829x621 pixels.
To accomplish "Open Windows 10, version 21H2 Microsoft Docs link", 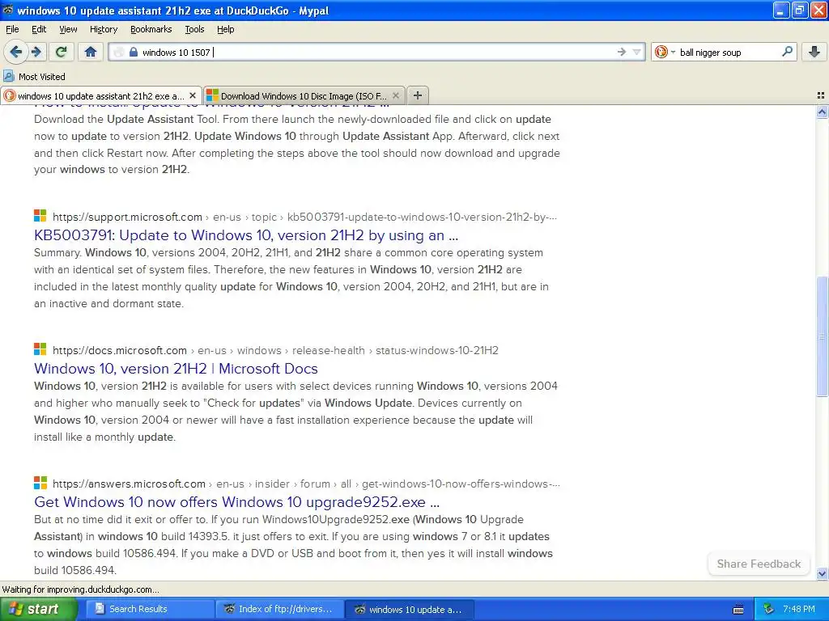I will 176,369.
